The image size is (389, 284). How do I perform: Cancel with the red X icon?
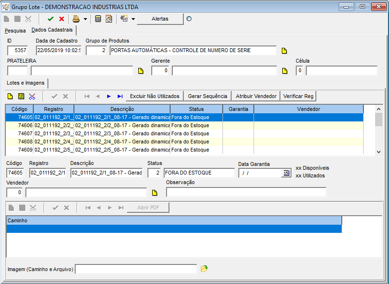click(62, 19)
